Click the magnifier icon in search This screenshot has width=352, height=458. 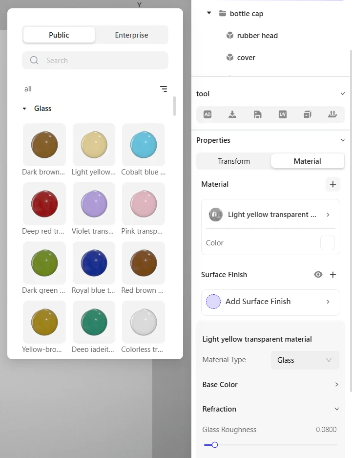(x=34, y=61)
